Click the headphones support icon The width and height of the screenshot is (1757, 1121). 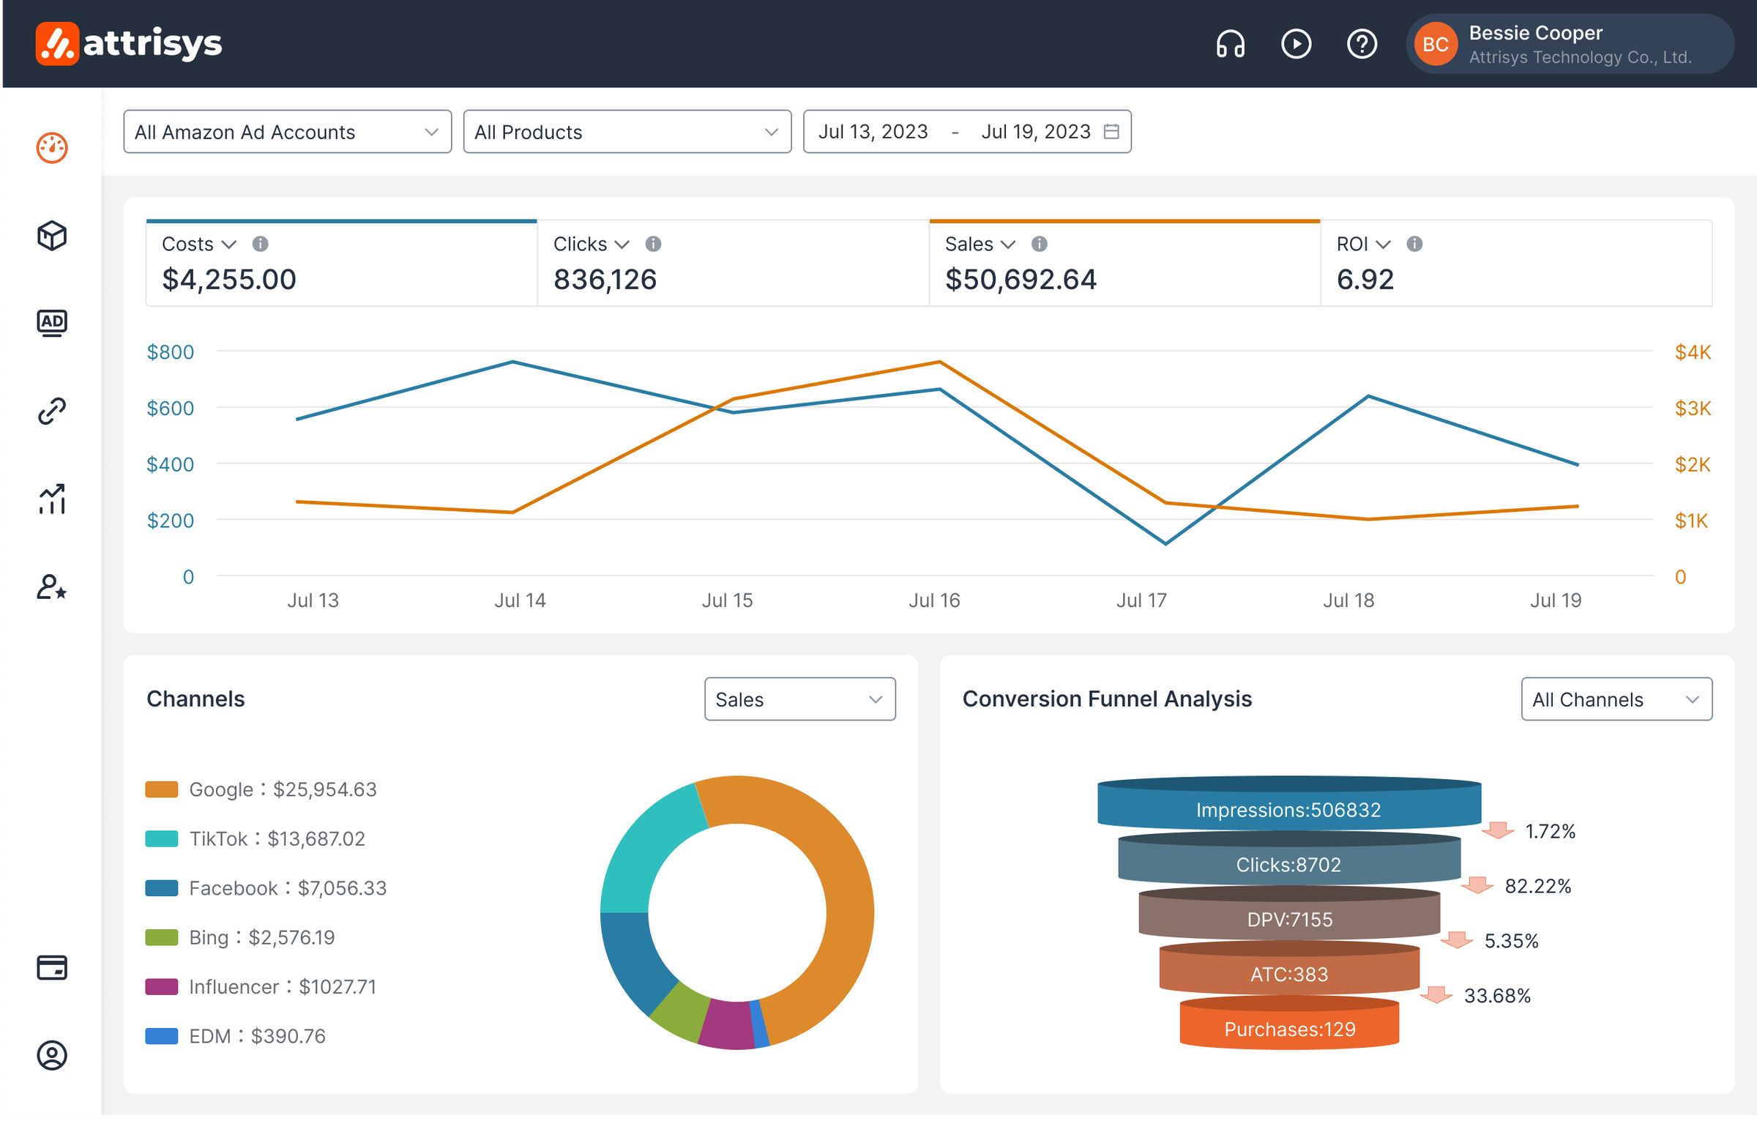point(1229,44)
